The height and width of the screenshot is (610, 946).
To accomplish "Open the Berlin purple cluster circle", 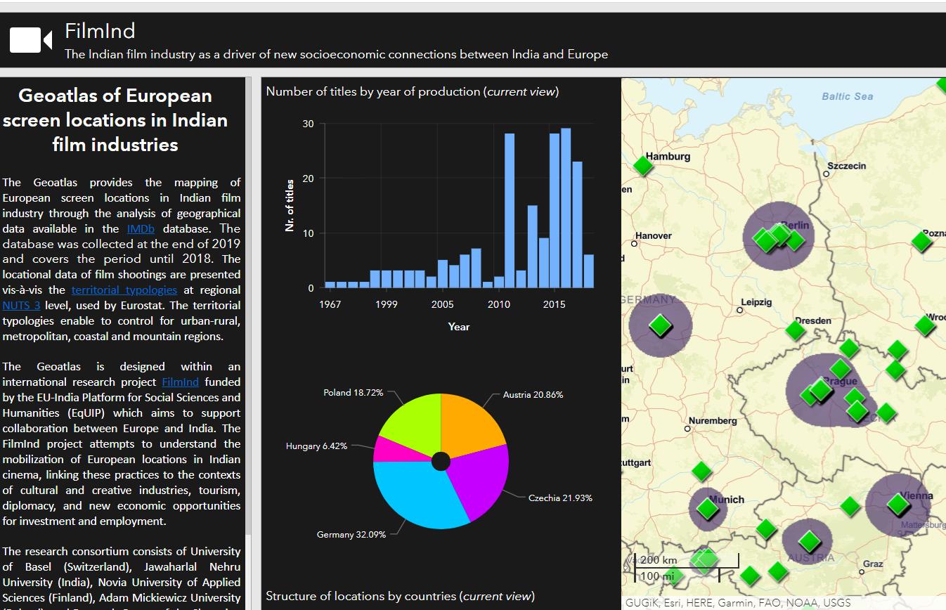I will [778, 237].
